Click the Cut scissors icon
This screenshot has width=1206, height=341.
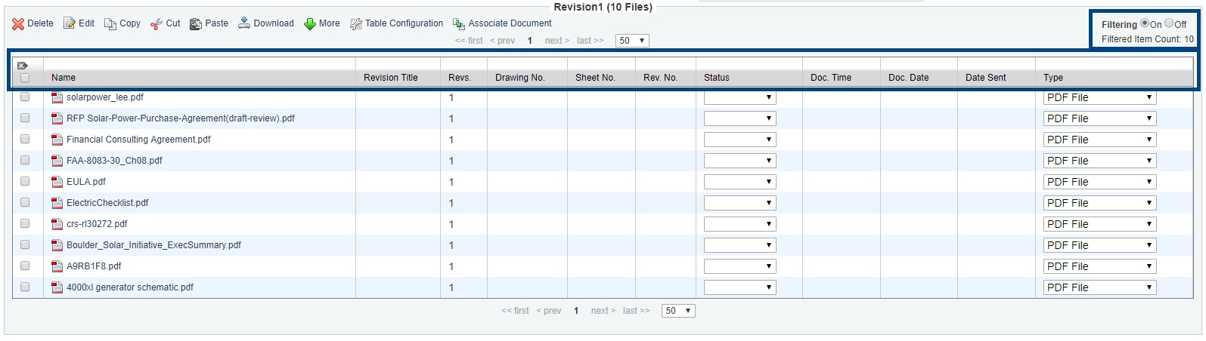coord(157,24)
